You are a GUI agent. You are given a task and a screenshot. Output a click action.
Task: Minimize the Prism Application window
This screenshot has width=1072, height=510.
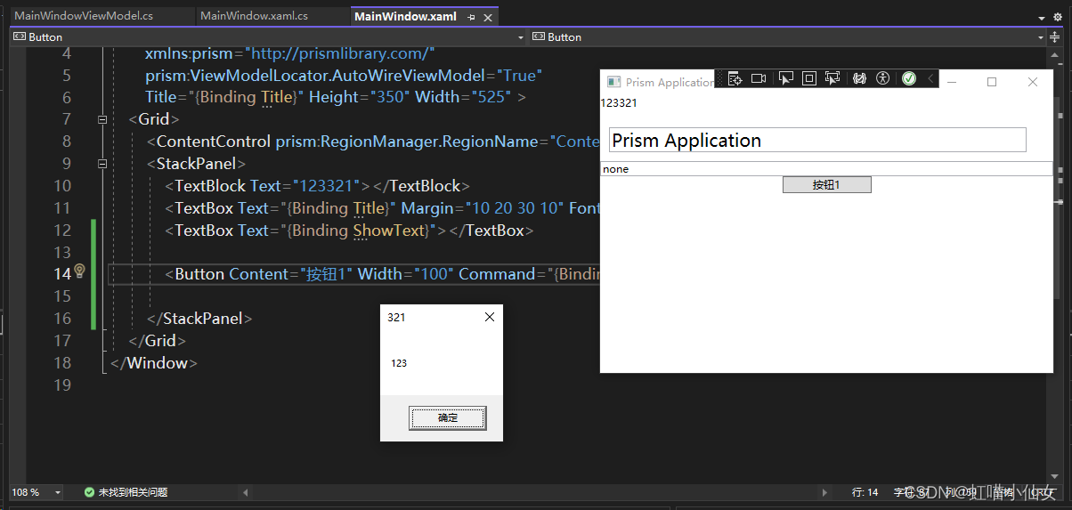click(952, 82)
